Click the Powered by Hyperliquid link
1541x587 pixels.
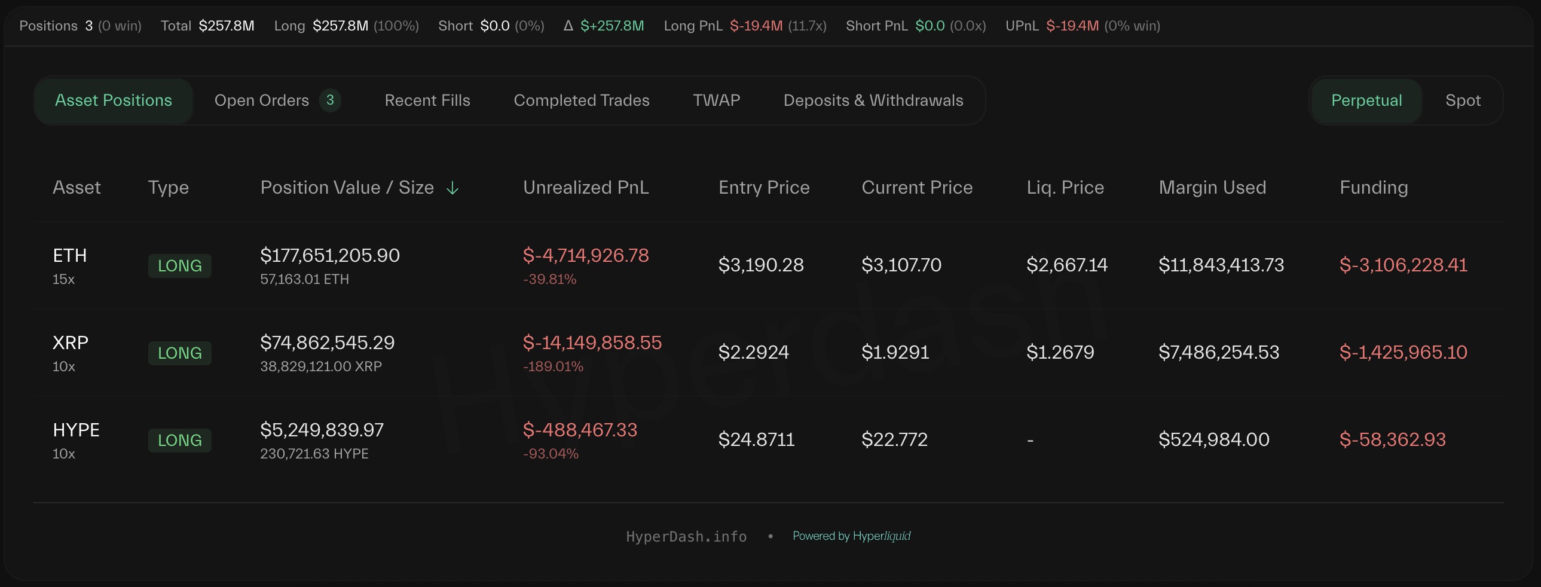[851, 536]
